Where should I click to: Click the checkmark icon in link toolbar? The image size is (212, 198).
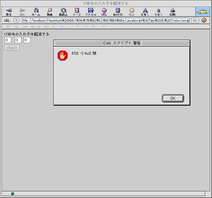pyautogui.click(x=103, y=26)
